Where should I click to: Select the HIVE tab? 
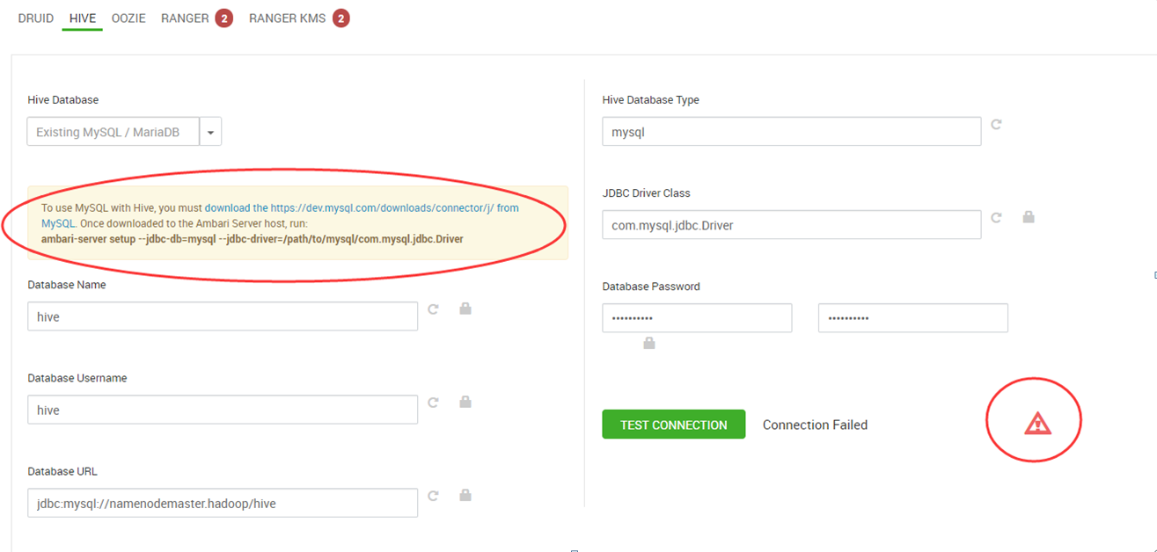[x=83, y=18]
